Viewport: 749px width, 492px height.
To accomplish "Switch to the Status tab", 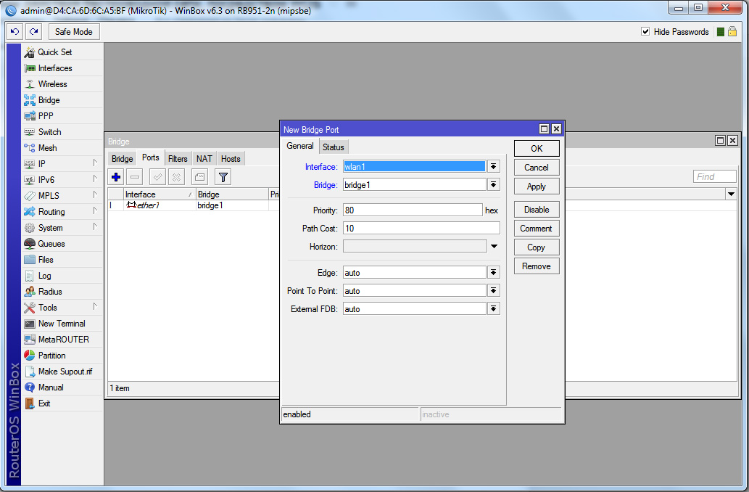I will coord(334,147).
